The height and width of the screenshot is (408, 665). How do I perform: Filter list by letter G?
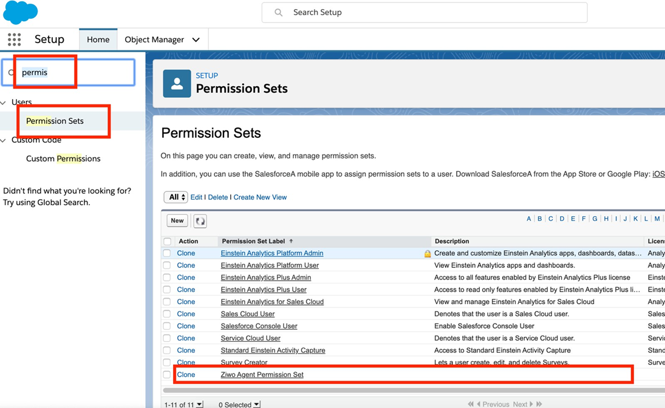coord(595,219)
